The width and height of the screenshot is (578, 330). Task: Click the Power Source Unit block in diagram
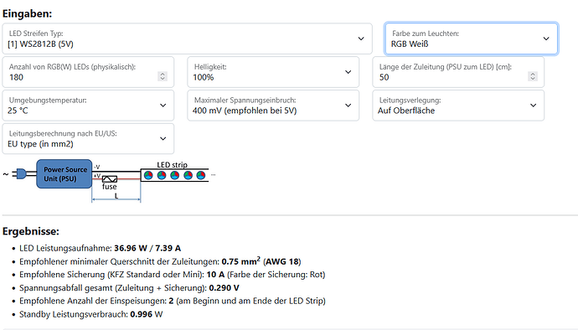point(65,174)
